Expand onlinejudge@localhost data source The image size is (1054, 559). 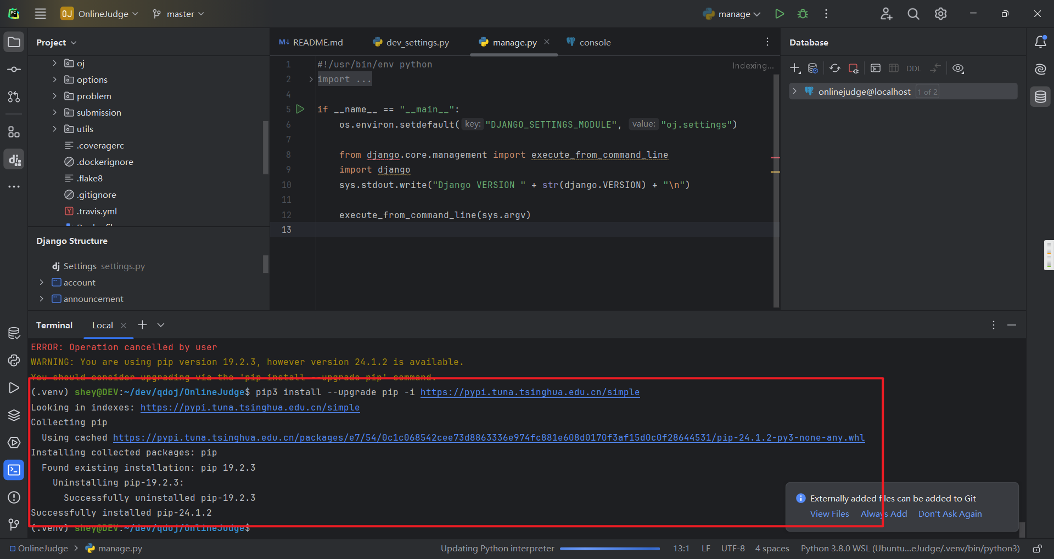[x=794, y=91]
